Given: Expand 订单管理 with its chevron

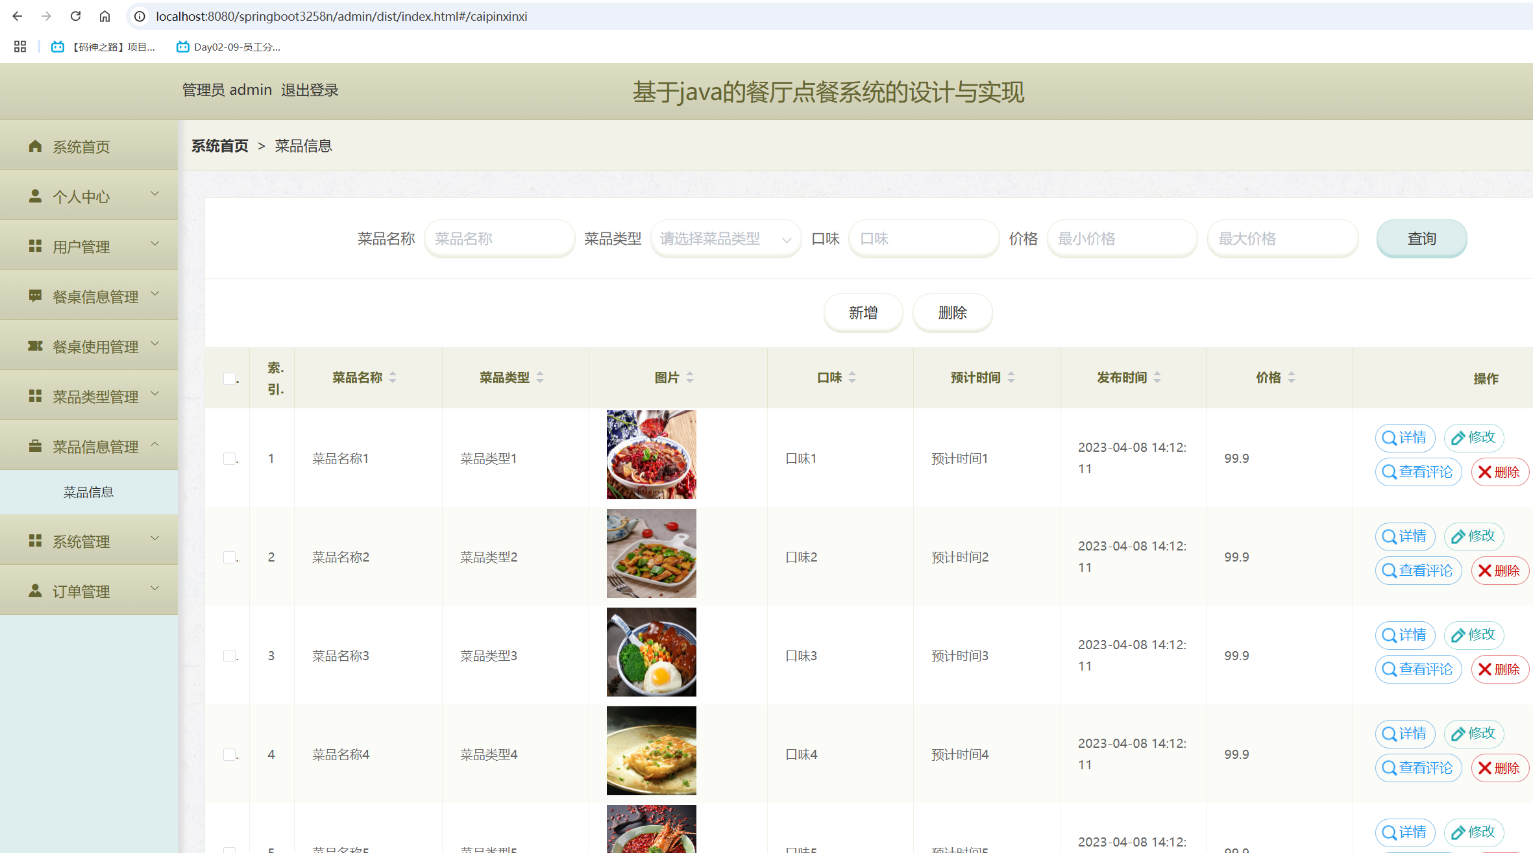Looking at the screenshot, I should tap(155, 588).
